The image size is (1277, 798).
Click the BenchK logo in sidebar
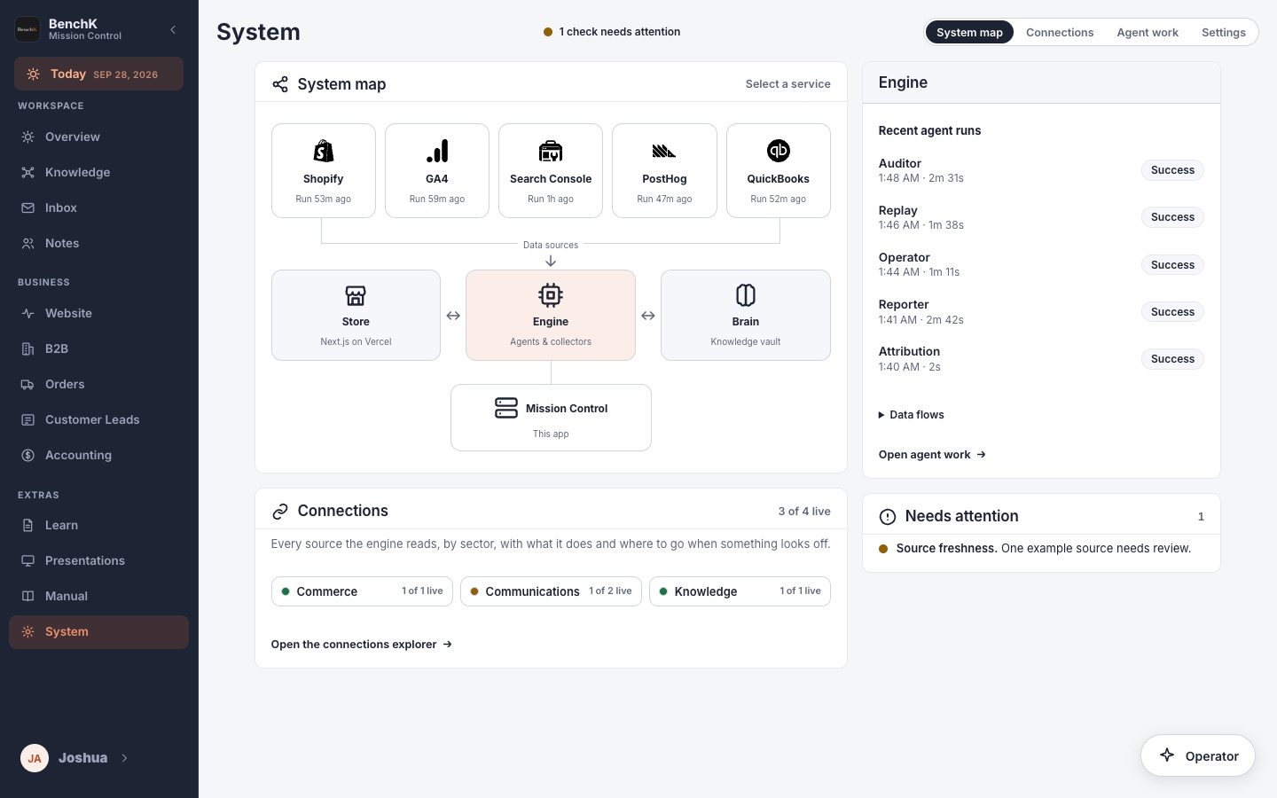(27, 29)
